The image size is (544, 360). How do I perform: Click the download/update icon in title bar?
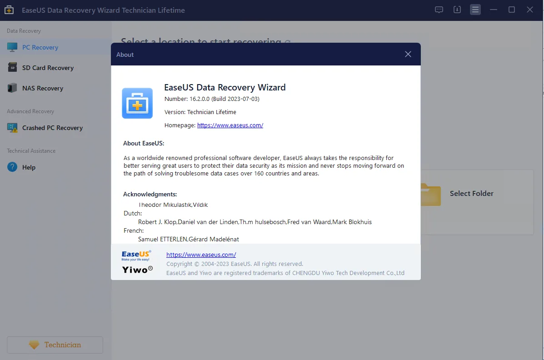coord(457,10)
